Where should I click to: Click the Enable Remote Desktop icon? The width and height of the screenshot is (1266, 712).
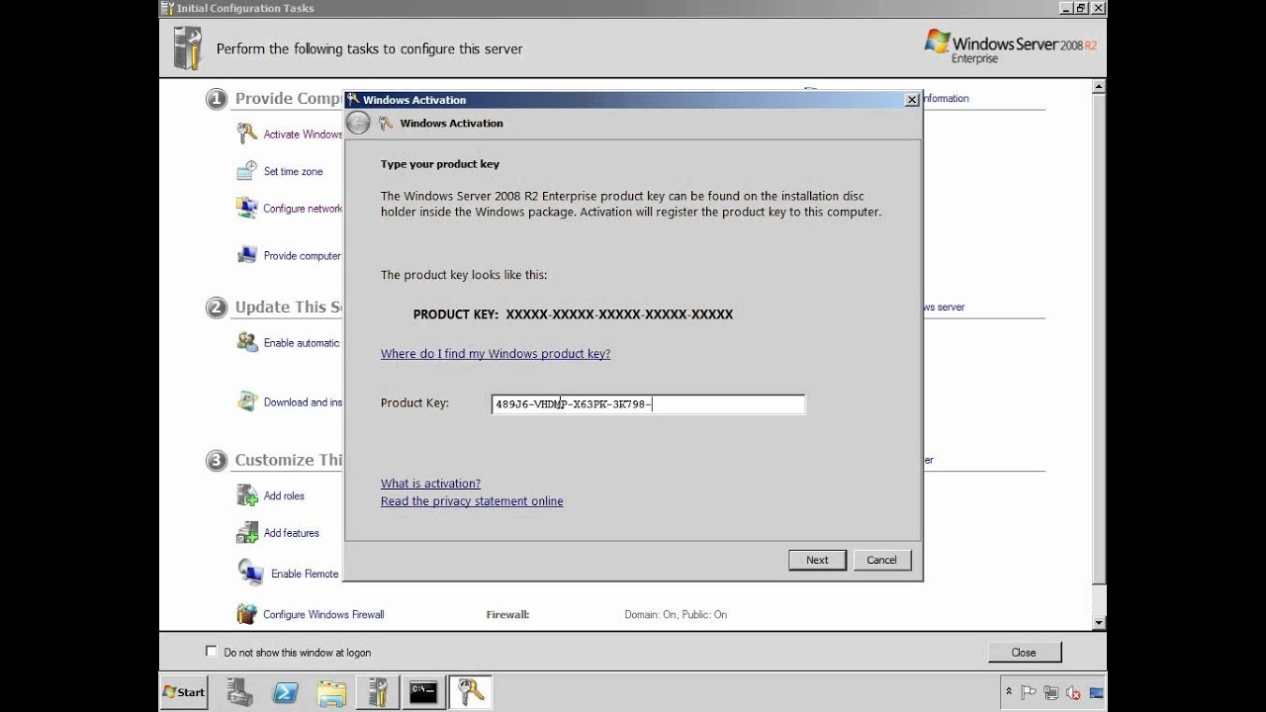(x=249, y=572)
